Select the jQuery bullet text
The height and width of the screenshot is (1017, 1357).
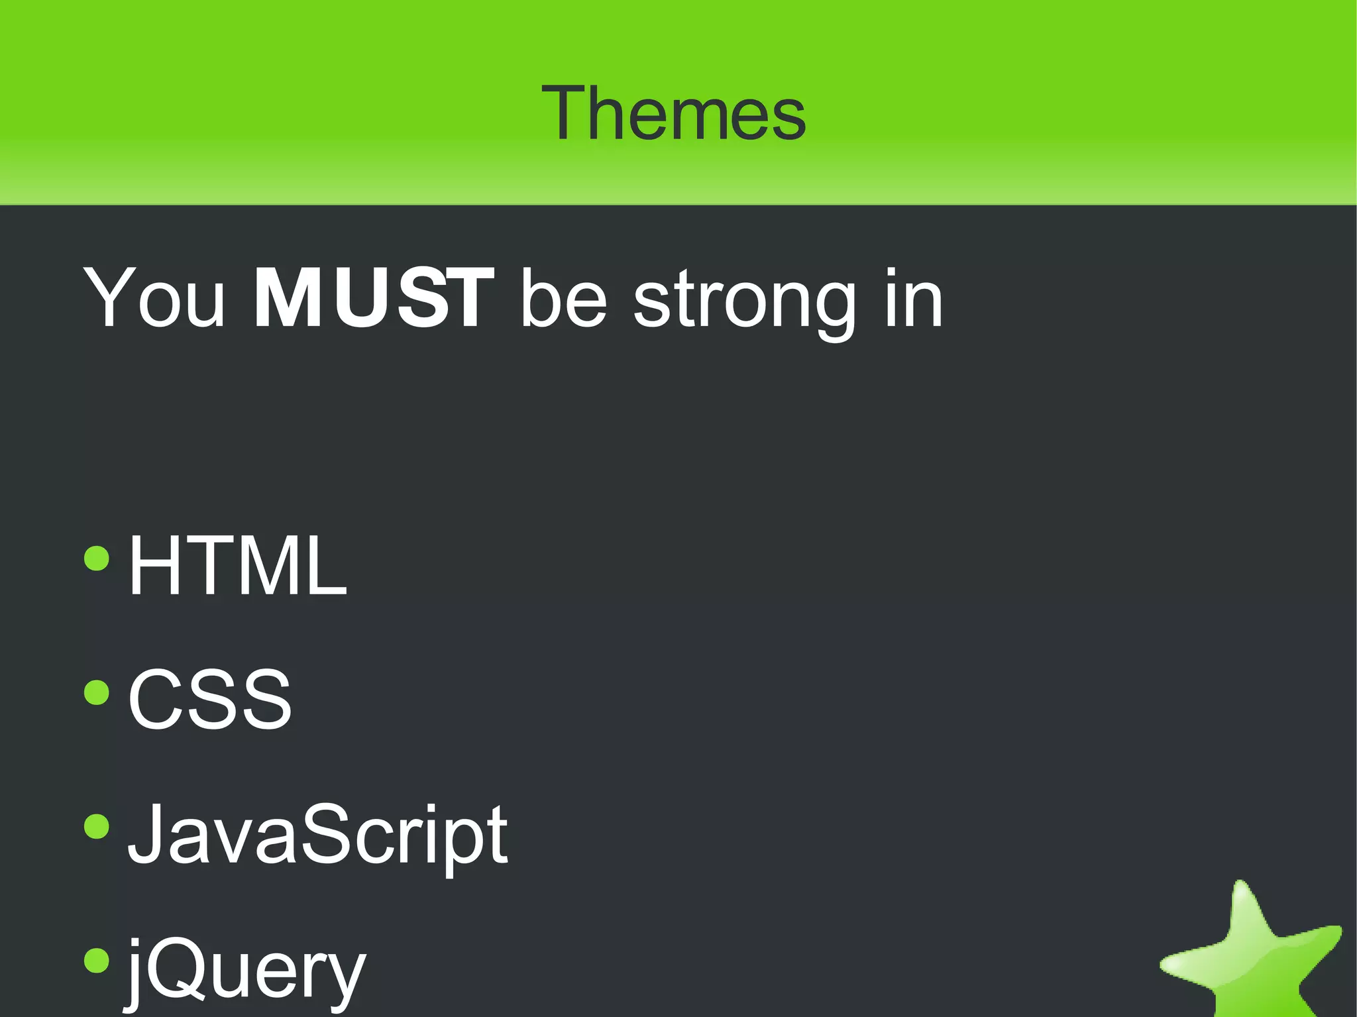point(246,971)
